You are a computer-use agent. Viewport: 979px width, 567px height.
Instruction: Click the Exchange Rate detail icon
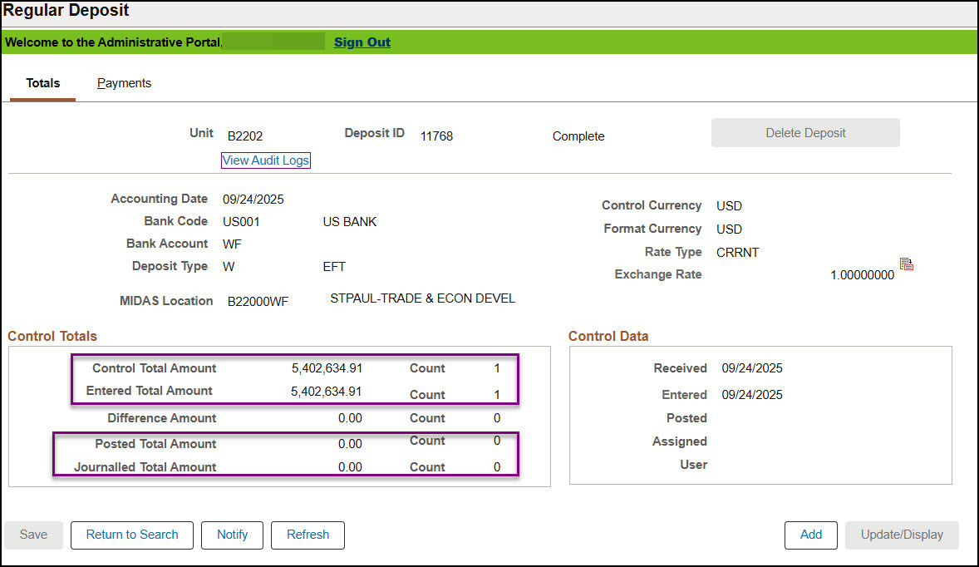coord(907,265)
